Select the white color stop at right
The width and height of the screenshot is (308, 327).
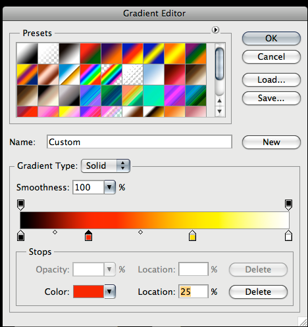[288, 236]
